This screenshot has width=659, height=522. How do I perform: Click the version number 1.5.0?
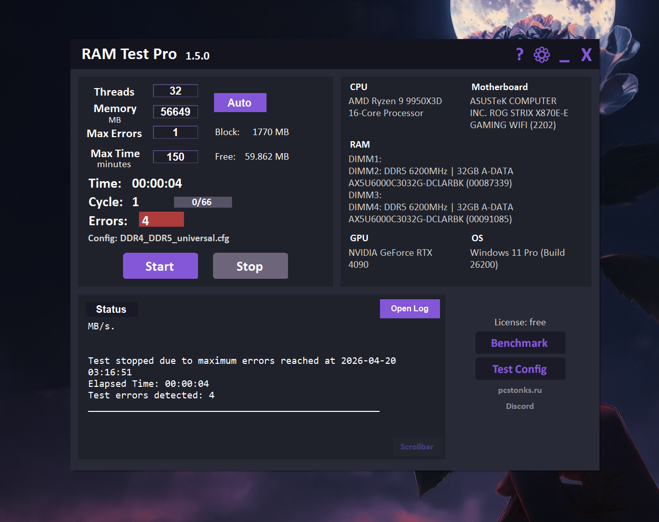[197, 56]
